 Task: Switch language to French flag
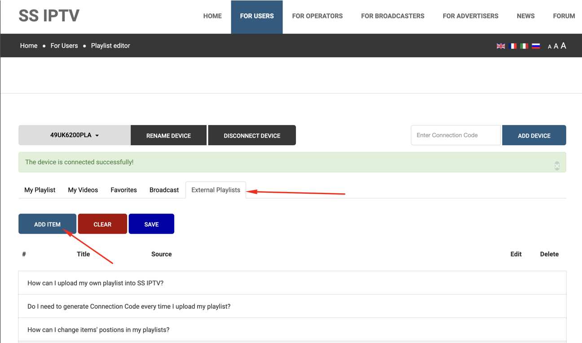pyautogui.click(x=513, y=46)
